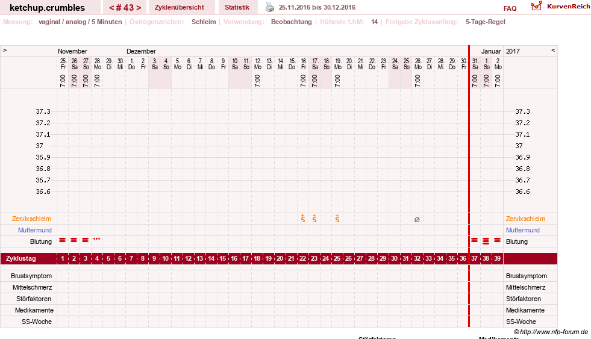This screenshot has width=591, height=339.
Task: Click the 36.6 label on right axis
Action: tap(522, 191)
